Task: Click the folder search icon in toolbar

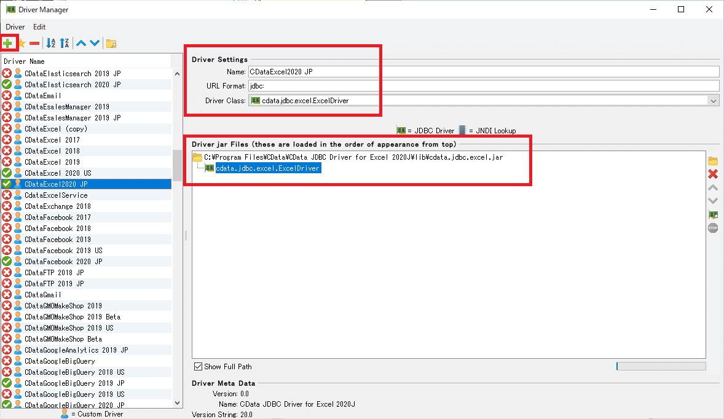Action: click(x=111, y=44)
